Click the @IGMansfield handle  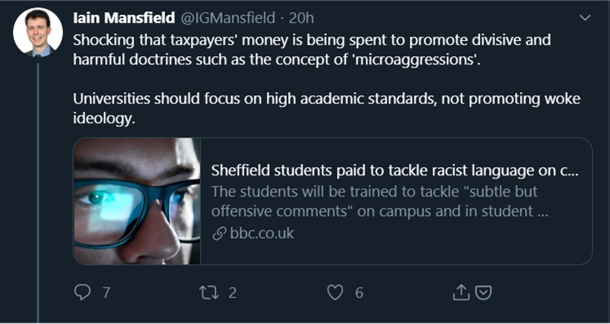pos(227,18)
